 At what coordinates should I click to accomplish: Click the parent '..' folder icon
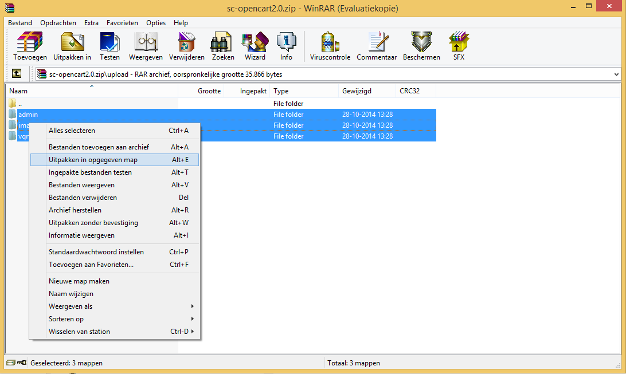pyautogui.click(x=13, y=103)
